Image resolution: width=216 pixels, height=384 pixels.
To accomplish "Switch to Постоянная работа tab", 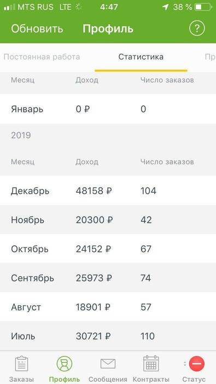I will 42,57.
